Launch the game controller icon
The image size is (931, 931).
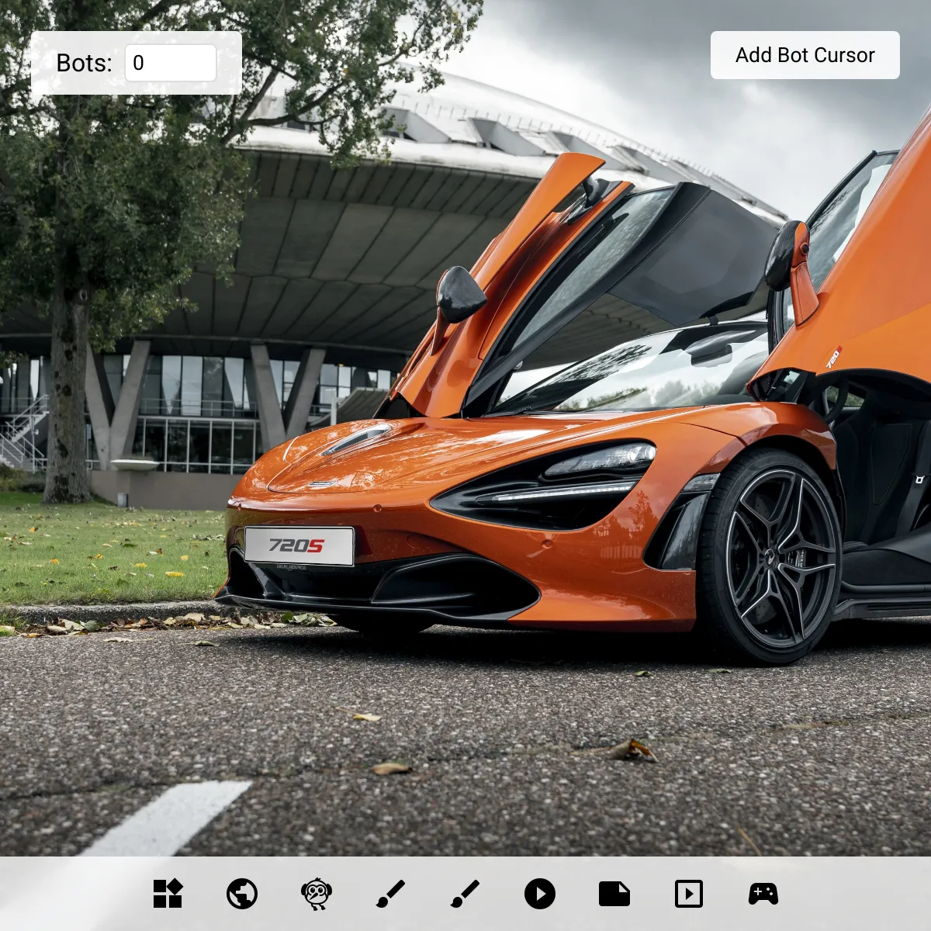(x=763, y=894)
